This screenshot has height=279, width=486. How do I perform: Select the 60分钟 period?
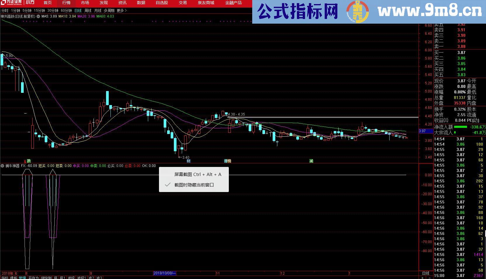click(66, 11)
